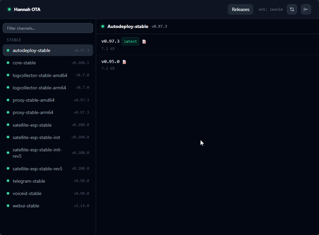Select the core-stable channel
Screen dimensions: 319x235
48,63
